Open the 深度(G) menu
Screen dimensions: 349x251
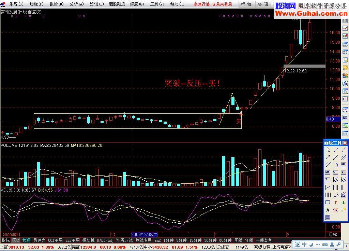[137, 4]
